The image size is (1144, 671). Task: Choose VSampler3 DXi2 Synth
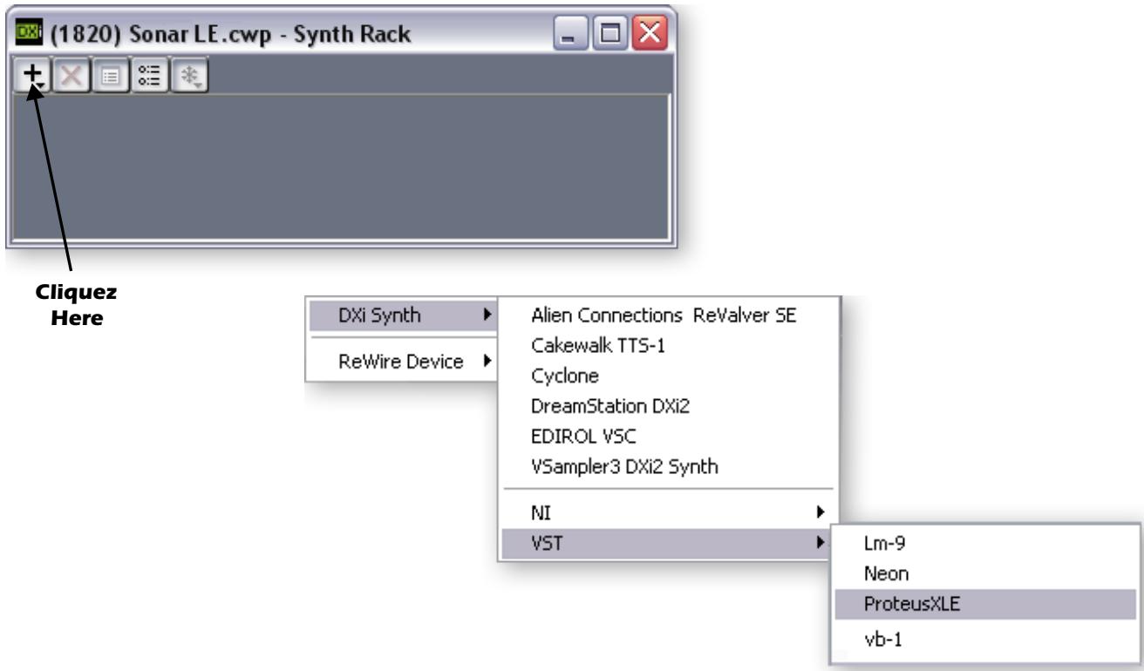pyautogui.click(x=623, y=466)
